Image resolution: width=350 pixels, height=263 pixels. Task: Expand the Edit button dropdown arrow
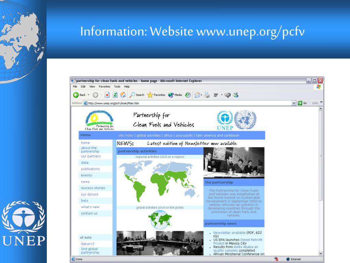pyautogui.click(x=221, y=95)
